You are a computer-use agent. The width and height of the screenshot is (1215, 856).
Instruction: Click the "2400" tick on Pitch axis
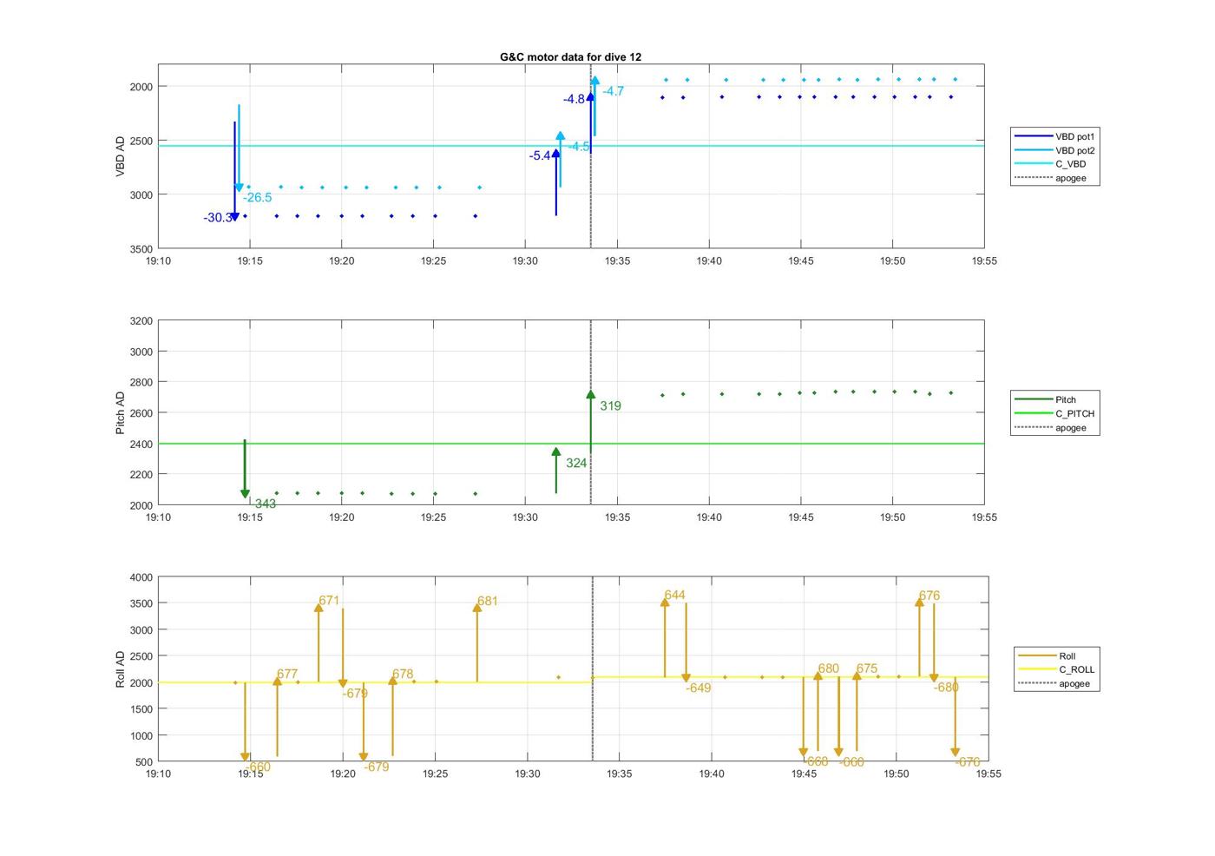point(141,444)
